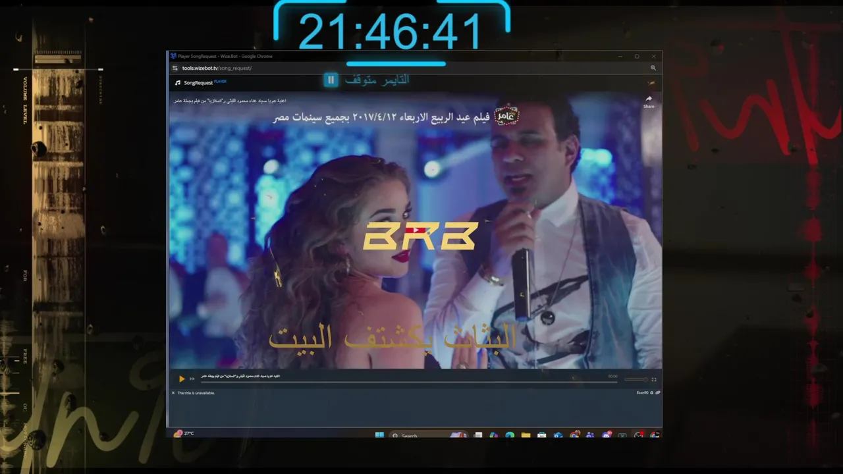This screenshot has height=474, width=843.
Task: Close the Chrome SongRequest window
Action: coord(653,57)
